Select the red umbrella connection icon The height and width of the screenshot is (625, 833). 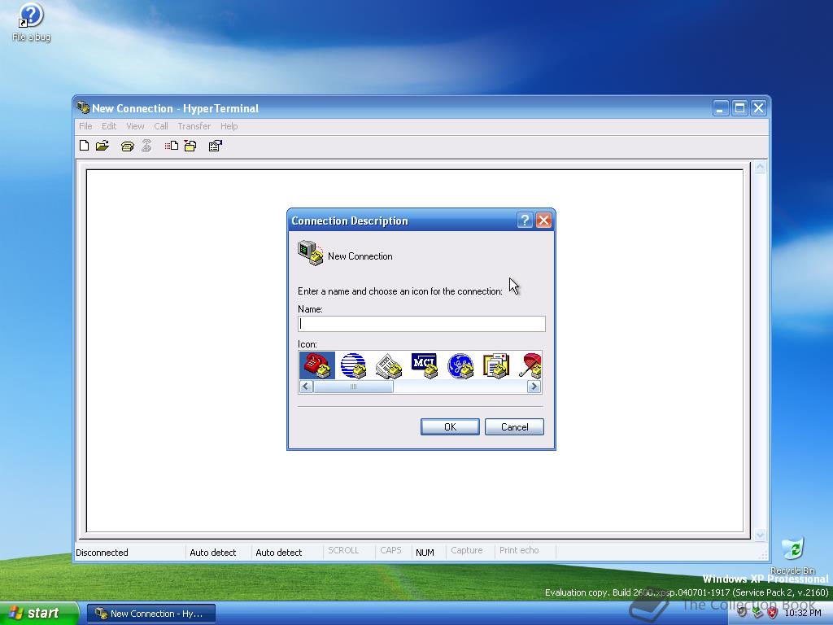(x=530, y=365)
